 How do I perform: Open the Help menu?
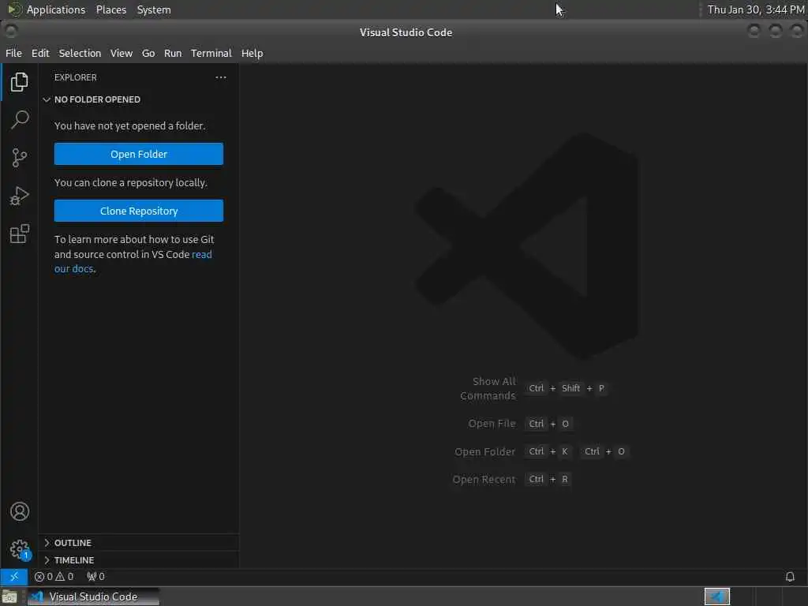point(252,53)
